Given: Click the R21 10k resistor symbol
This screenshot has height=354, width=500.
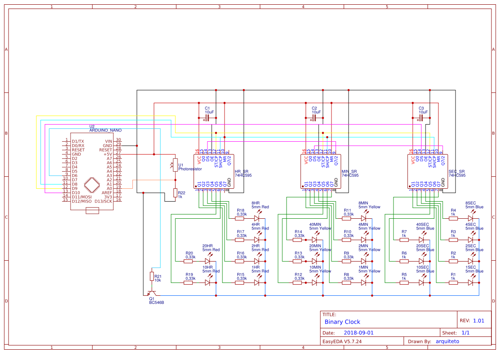Looking at the screenshot, I should [152, 277].
